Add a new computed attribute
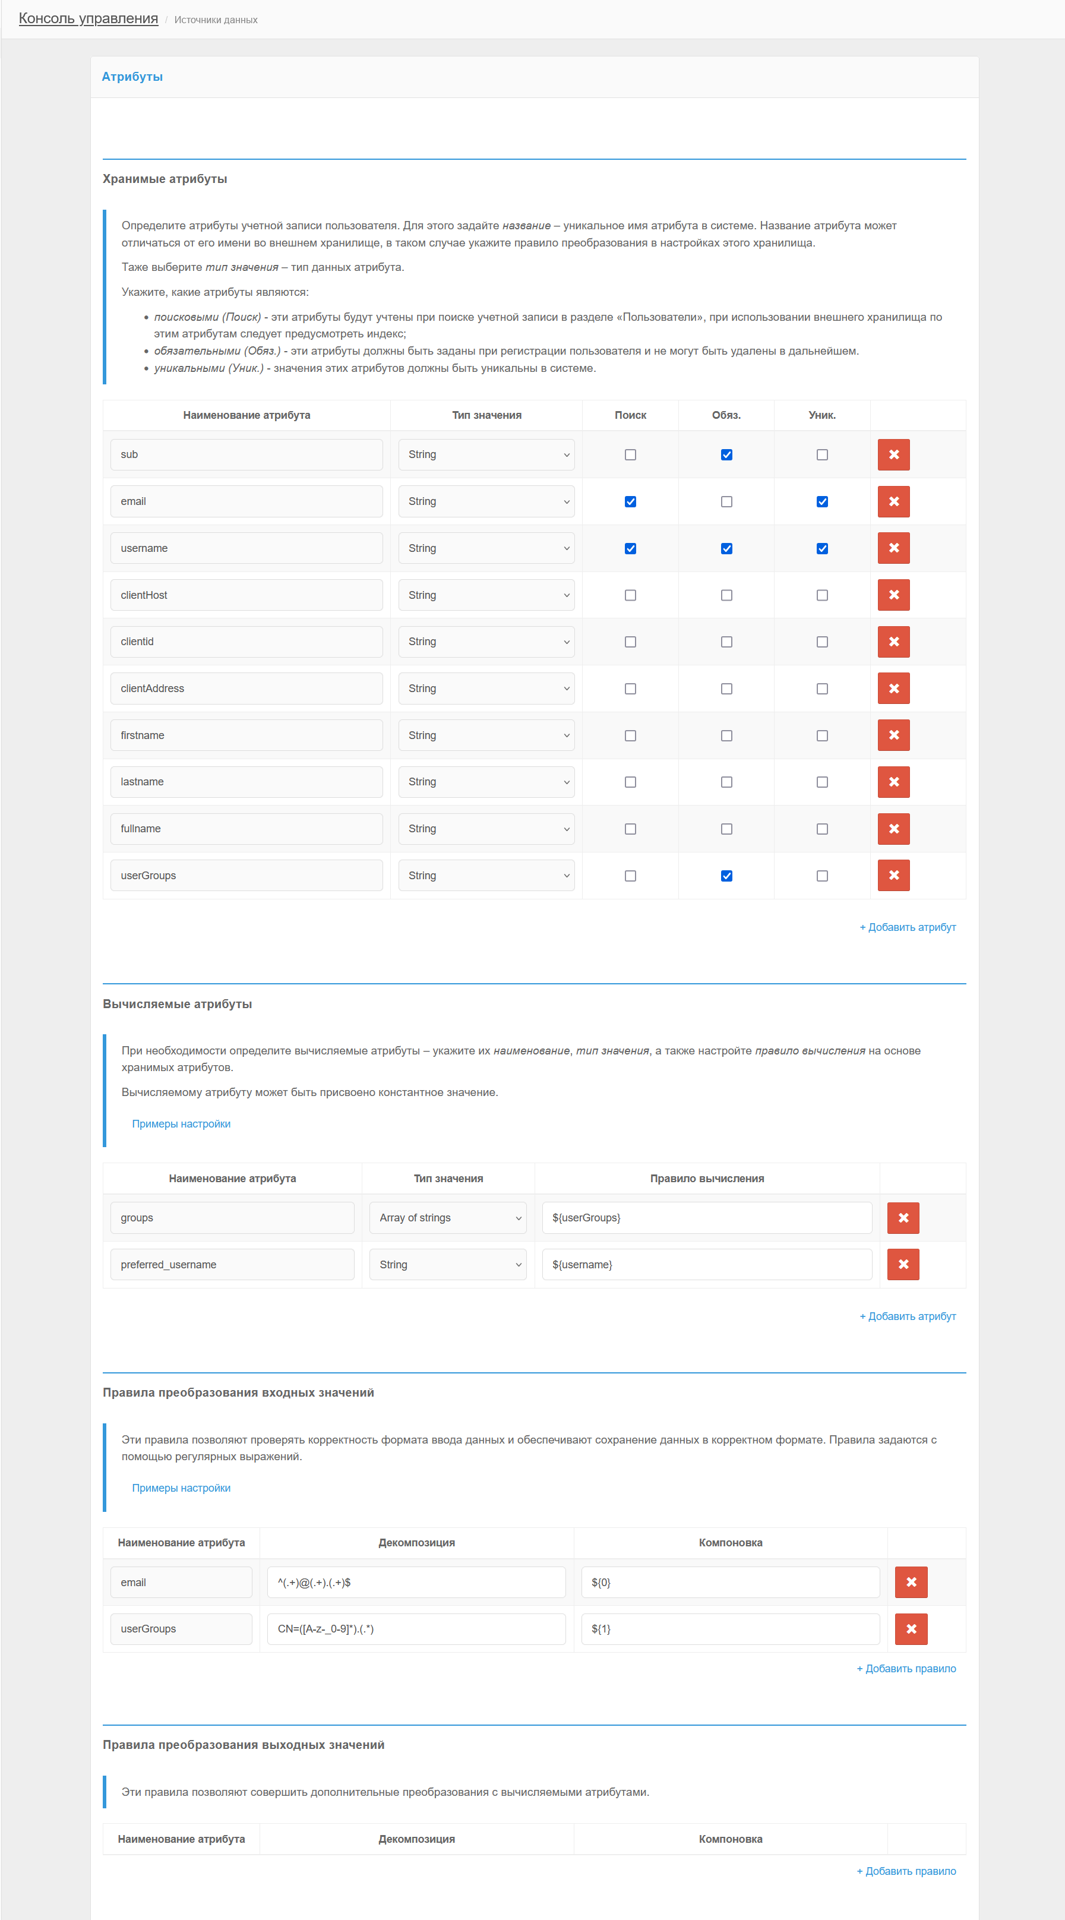 tap(908, 1316)
